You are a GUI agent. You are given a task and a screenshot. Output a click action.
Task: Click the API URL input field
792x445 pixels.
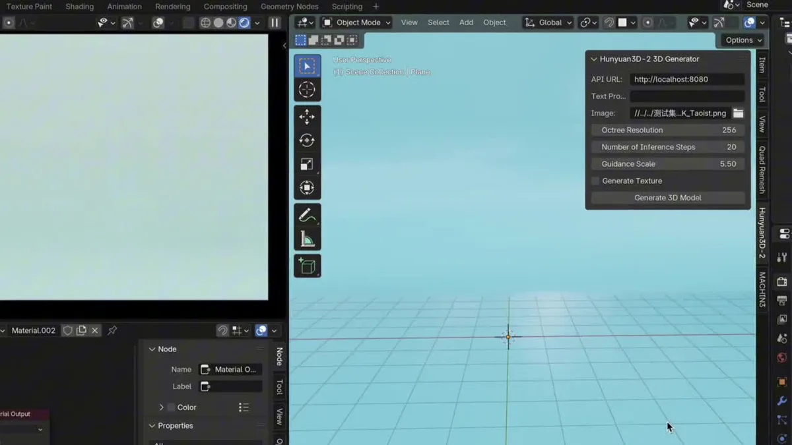pyautogui.click(x=687, y=79)
